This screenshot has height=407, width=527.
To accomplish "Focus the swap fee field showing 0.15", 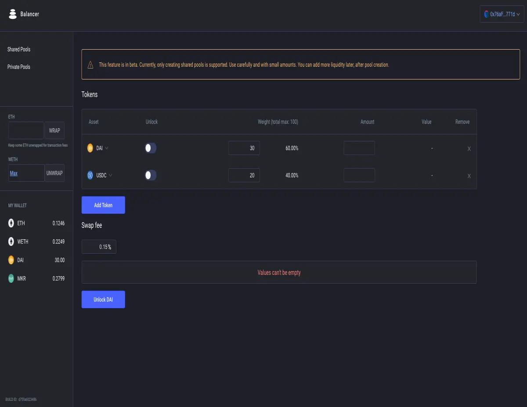I will pos(99,247).
